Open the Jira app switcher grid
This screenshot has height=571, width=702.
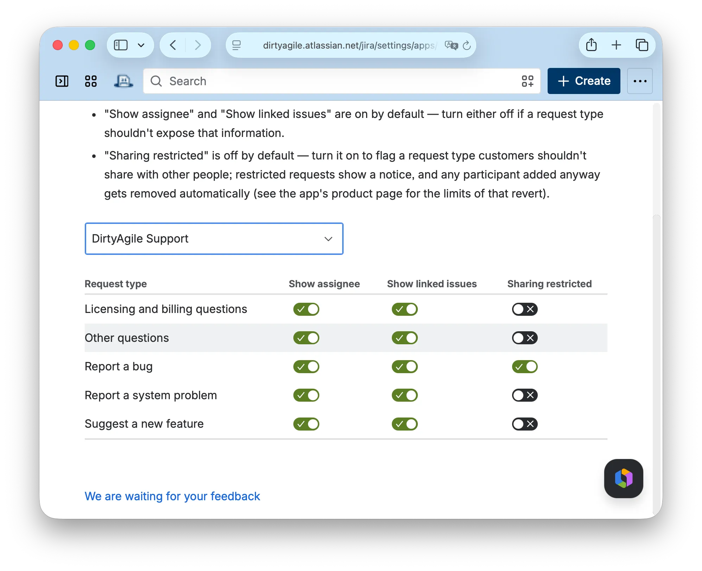[x=91, y=81]
